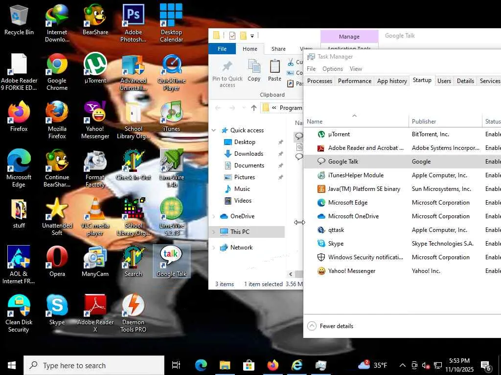Open Task View from the taskbar
Screen dimensions: 501x375
click(176, 365)
